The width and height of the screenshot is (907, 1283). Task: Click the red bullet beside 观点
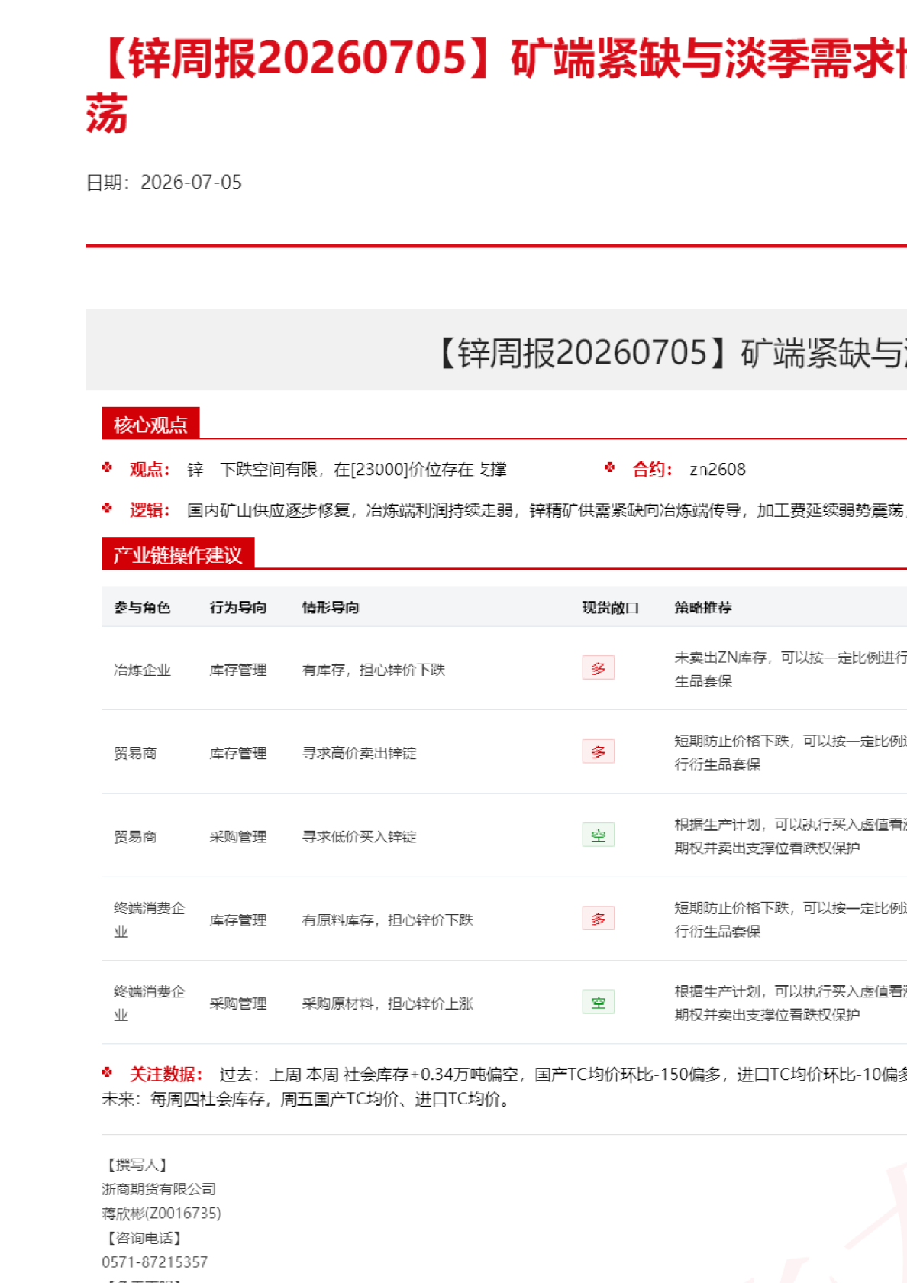(107, 467)
